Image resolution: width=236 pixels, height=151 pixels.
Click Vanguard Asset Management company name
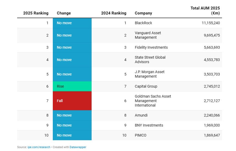pyautogui.click(x=148, y=35)
